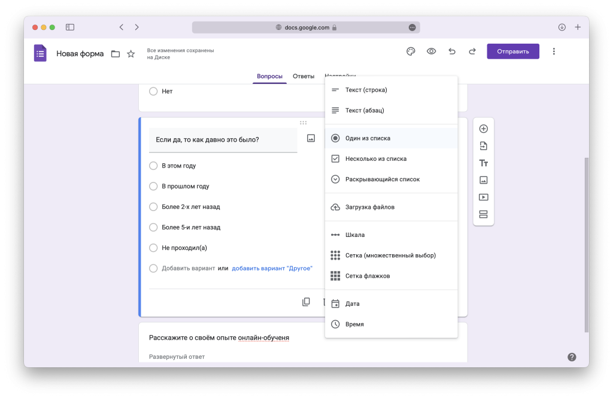Choose question type Несколько из списка

click(x=391, y=159)
